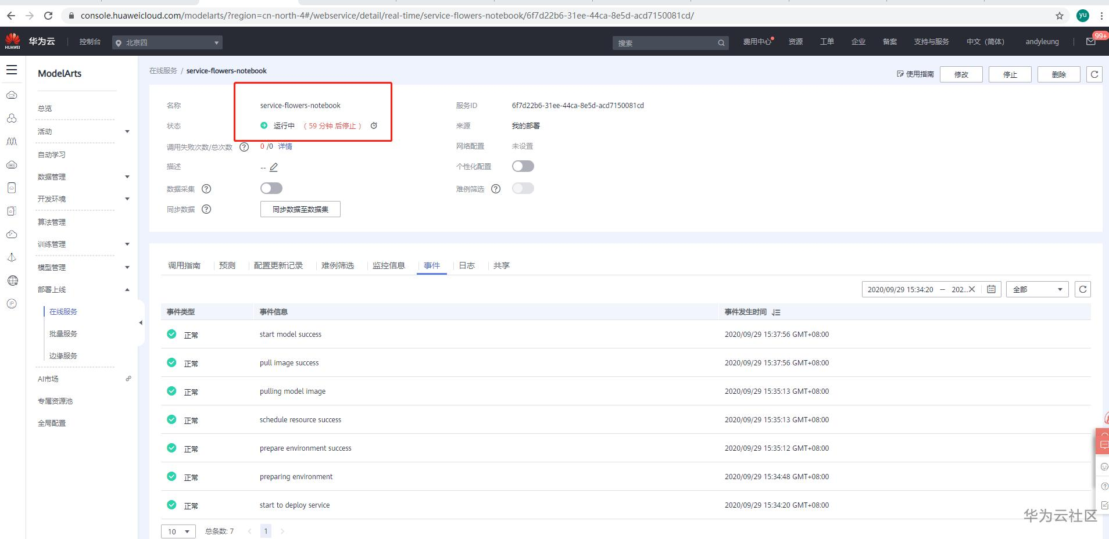Refresh the events table
Image resolution: width=1109 pixels, height=539 pixels.
(1083, 289)
